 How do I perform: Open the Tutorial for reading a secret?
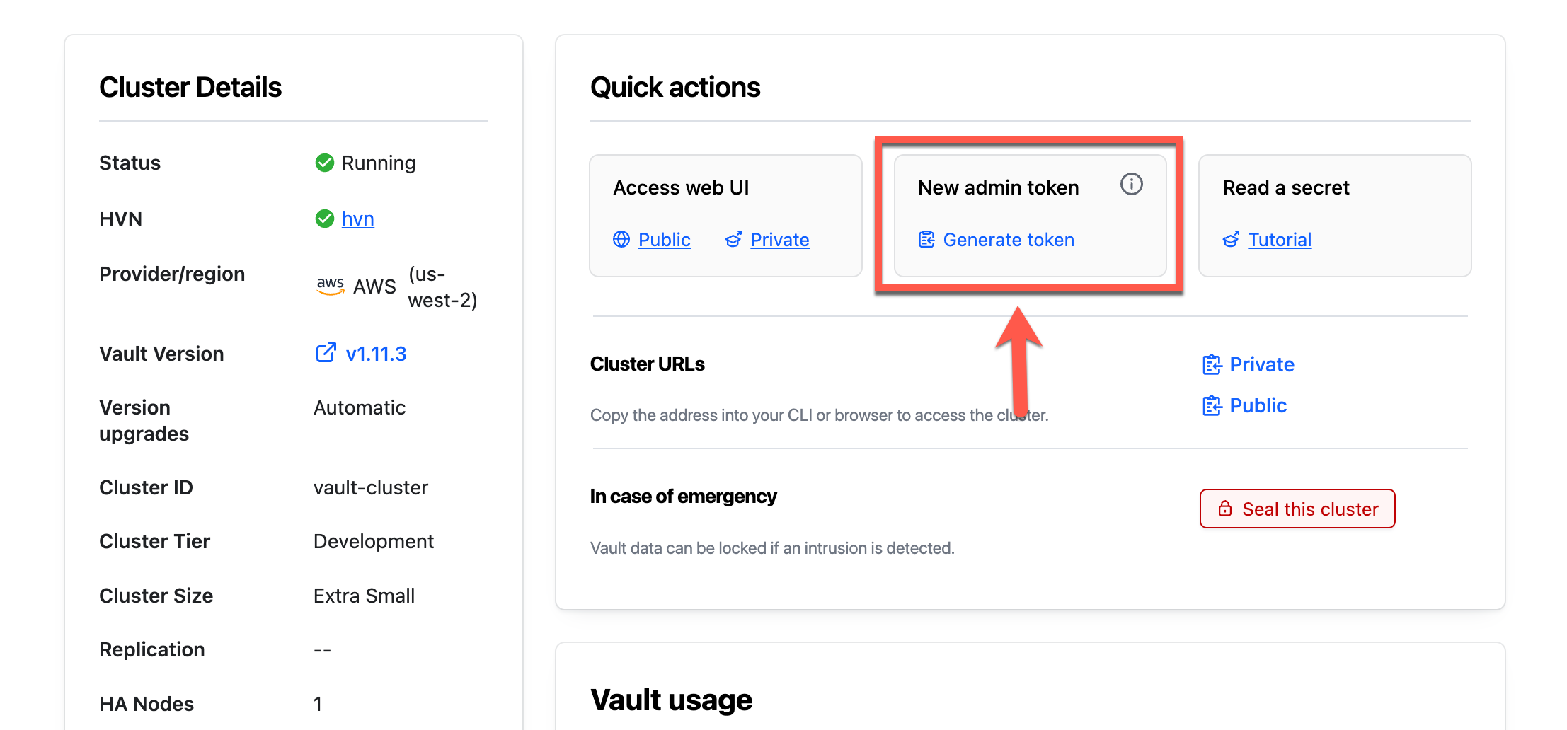coord(1280,240)
